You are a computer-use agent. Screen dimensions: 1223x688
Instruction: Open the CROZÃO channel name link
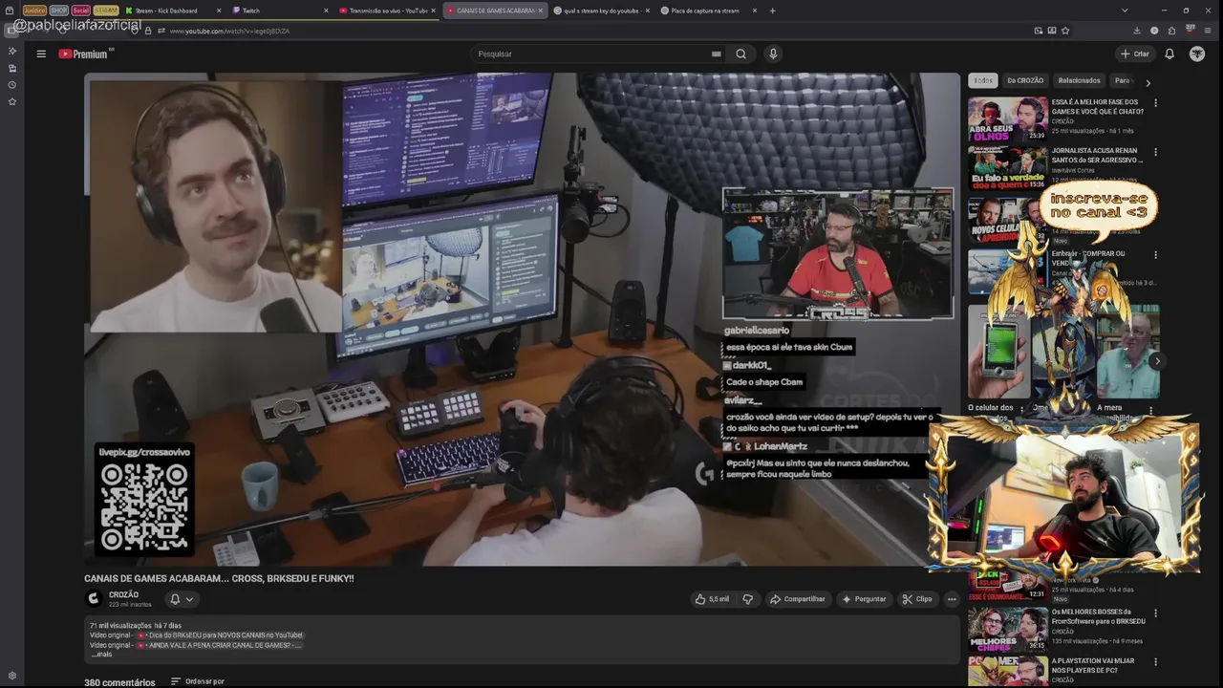[x=123, y=594]
